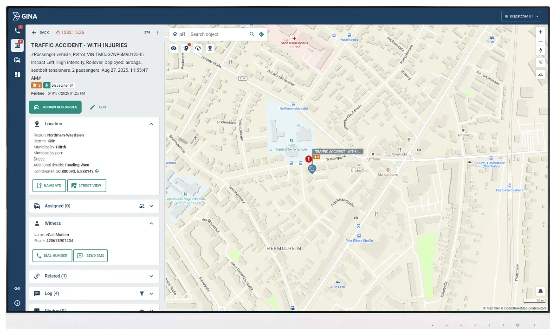Viewport: 557px width, 333px height.
Task: Toggle the eye visibility control on the map
Action: pyautogui.click(x=173, y=48)
